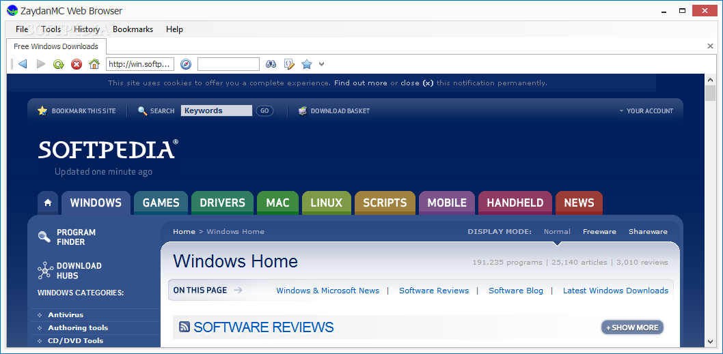Close the current tab with the X

tap(710, 46)
